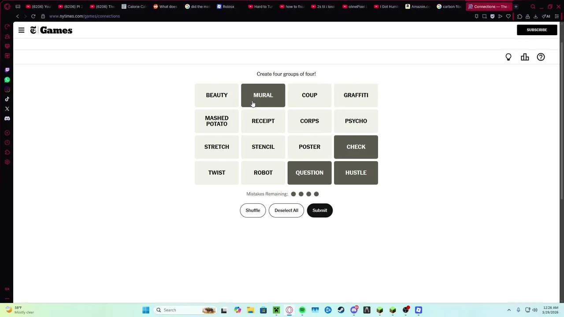Open the weather widget on taskbar
Screen dimensions: 564x317
(x=19, y=310)
